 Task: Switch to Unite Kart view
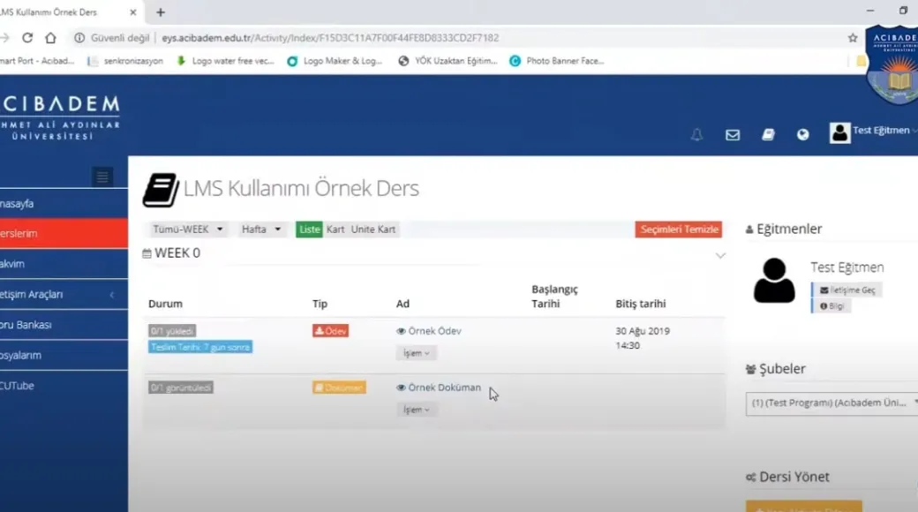(x=372, y=229)
